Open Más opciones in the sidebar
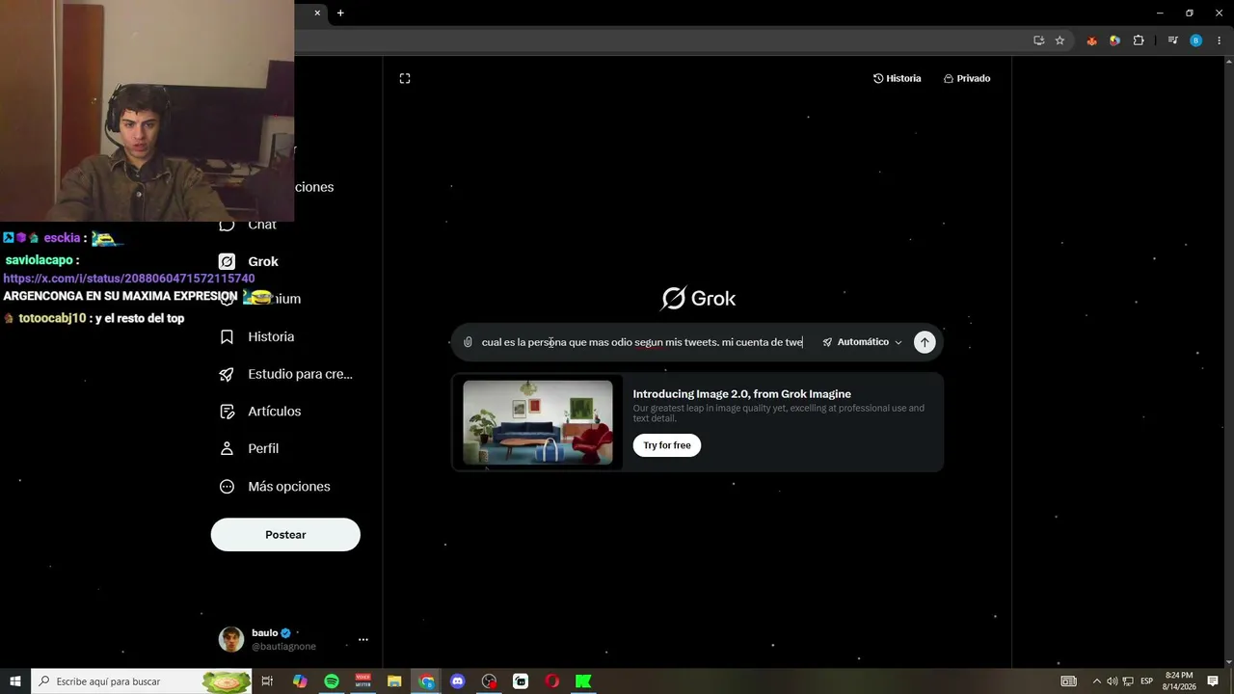 click(x=289, y=487)
